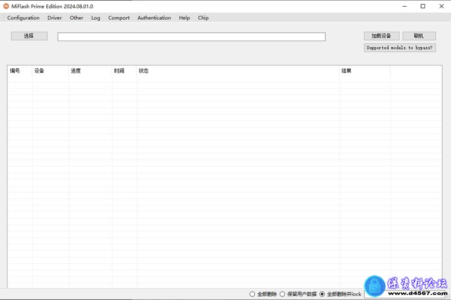Click Supported models to bypass? button
This screenshot has height=300, width=451.
pos(400,48)
